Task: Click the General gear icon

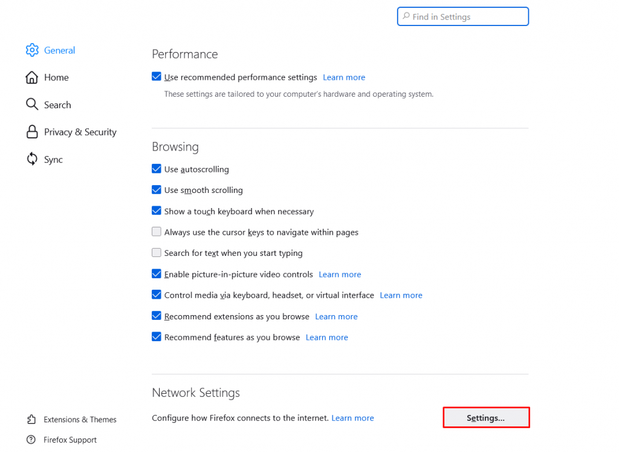Action: coord(32,50)
